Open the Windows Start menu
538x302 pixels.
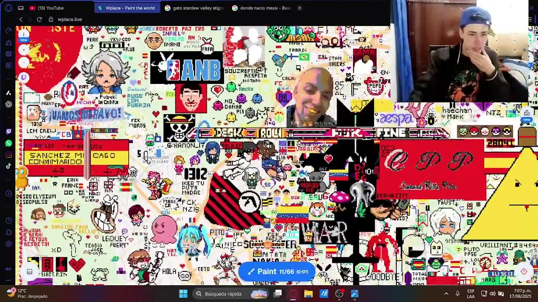[183, 294]
